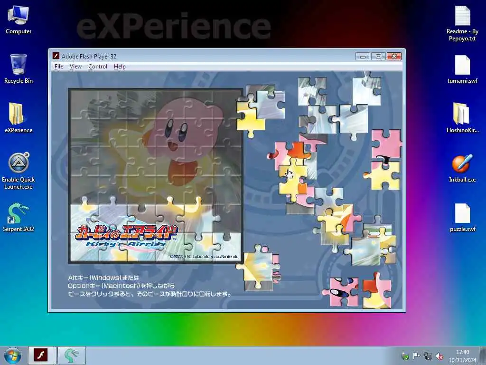Click the safely remove hardware tray icon

tap(405, 356)
